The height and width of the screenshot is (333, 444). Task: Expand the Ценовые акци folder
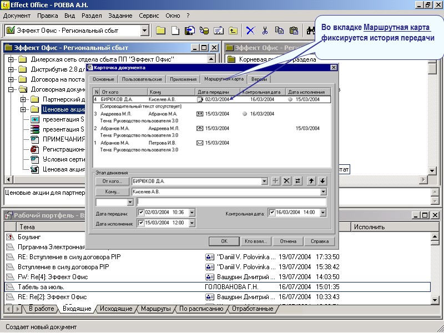pyautogui.click(x=23, y=109)
